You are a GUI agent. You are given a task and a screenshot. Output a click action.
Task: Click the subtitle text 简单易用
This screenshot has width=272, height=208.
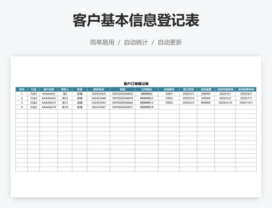(x=102, y=42)
